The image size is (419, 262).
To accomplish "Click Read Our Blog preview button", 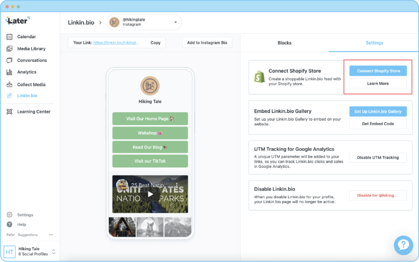I will click(150, 147).
